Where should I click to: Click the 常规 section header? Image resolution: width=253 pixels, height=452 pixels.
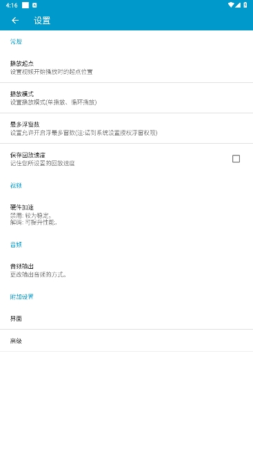click(16, 41)
